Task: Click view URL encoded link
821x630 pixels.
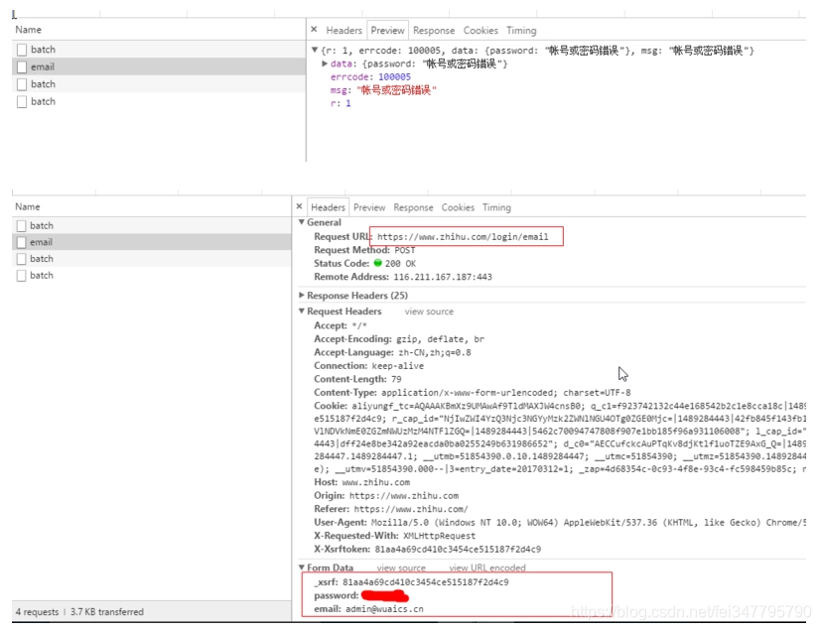Action: (x=487, y=567)
